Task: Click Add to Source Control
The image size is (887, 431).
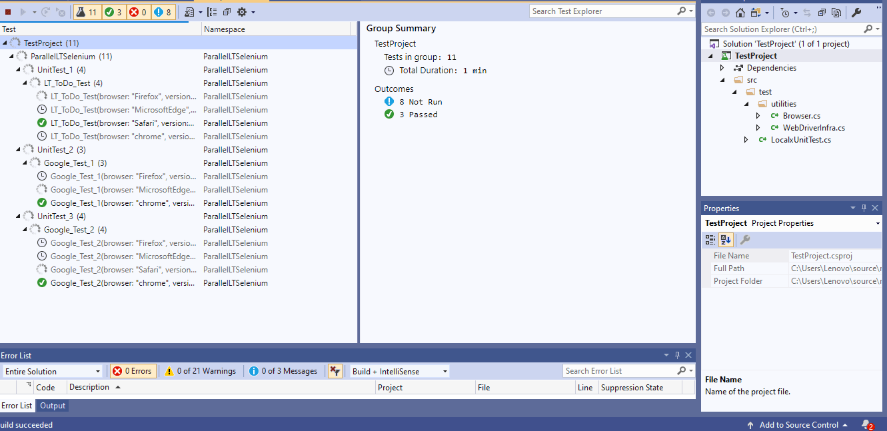Action: point(799,424)
